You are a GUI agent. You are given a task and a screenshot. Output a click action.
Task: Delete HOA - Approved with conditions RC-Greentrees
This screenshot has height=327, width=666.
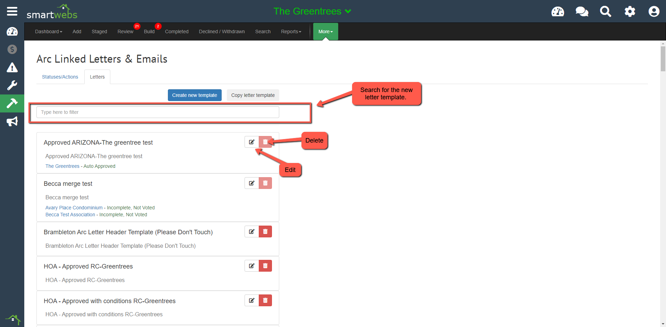coord(265,300)
